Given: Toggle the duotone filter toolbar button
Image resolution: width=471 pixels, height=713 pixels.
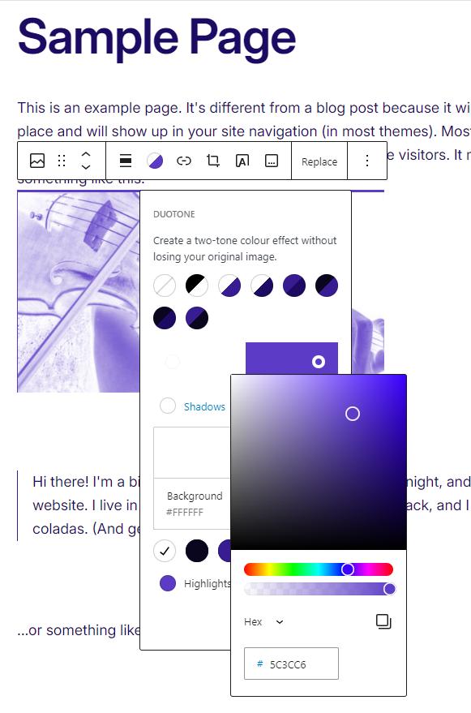Looking at the screenshot, I should tap(155, 161).
